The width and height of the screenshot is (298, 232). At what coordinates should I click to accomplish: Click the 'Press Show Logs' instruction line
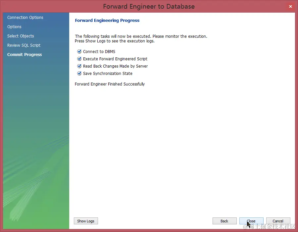click(115, 41)
